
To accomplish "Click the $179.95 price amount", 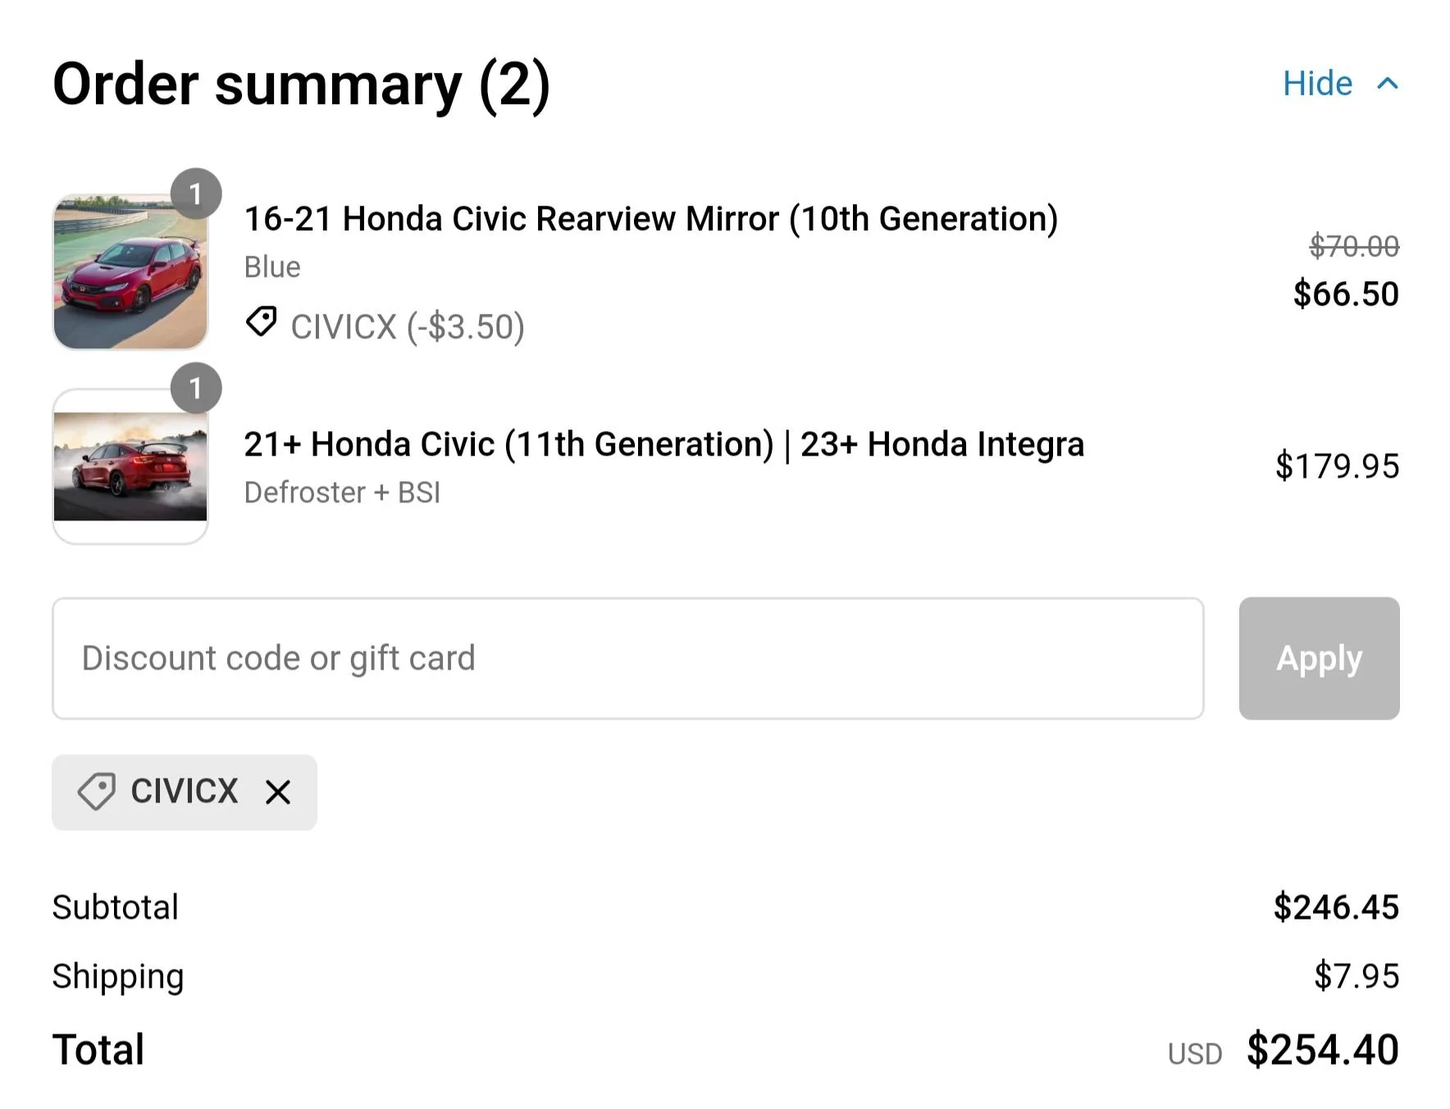I will click(1338, 466).
